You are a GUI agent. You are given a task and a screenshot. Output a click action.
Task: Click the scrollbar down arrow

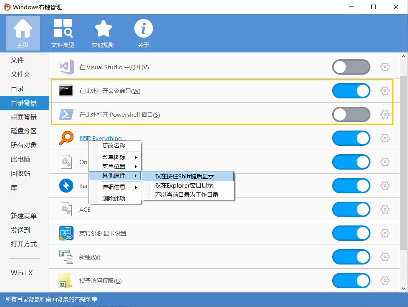coord(403,288)
